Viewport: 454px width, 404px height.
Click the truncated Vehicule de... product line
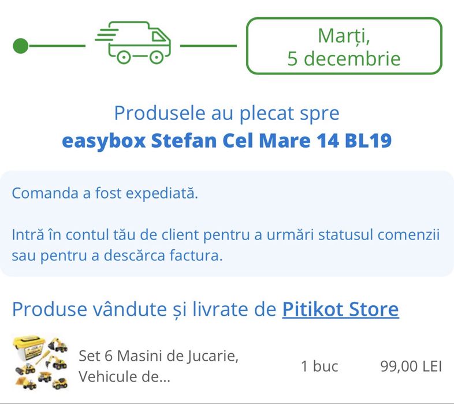[x=124, y=377]
